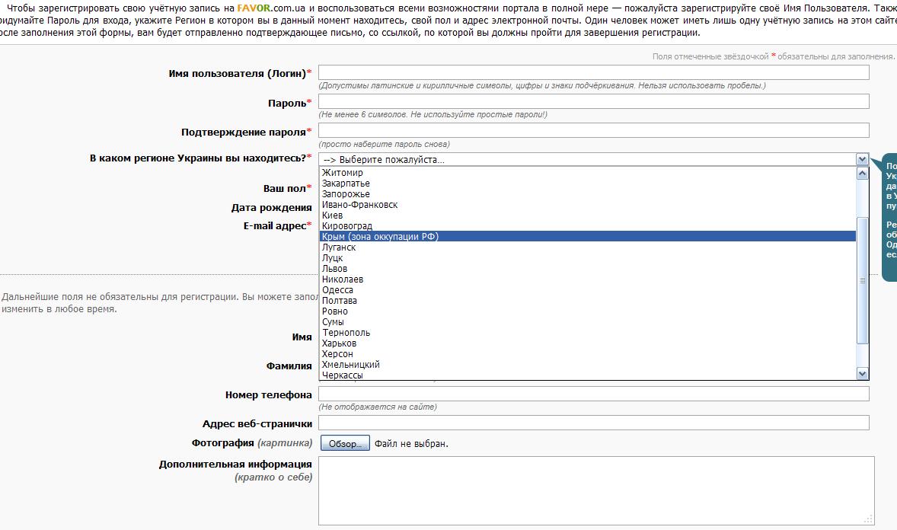Pick Львов in the dropdown list
Screen dimensions: 897x530
pos(335,269)
